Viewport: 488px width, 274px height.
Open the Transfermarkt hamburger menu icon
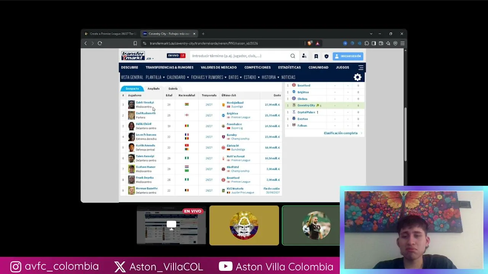361,68
